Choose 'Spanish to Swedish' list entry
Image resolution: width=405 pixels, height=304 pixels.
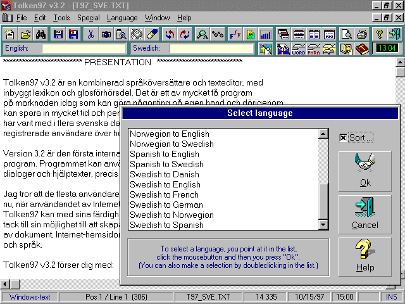coord(166,165)
